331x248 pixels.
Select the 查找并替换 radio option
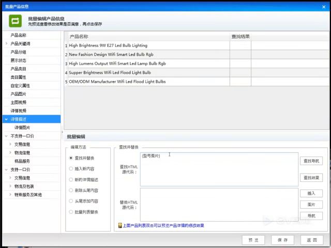pyautogui.click(x=71, y=158)
